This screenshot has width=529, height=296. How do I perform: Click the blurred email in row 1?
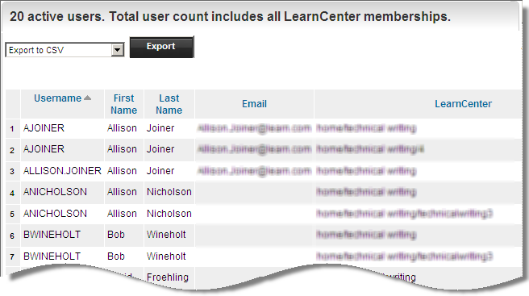[254, 128]
